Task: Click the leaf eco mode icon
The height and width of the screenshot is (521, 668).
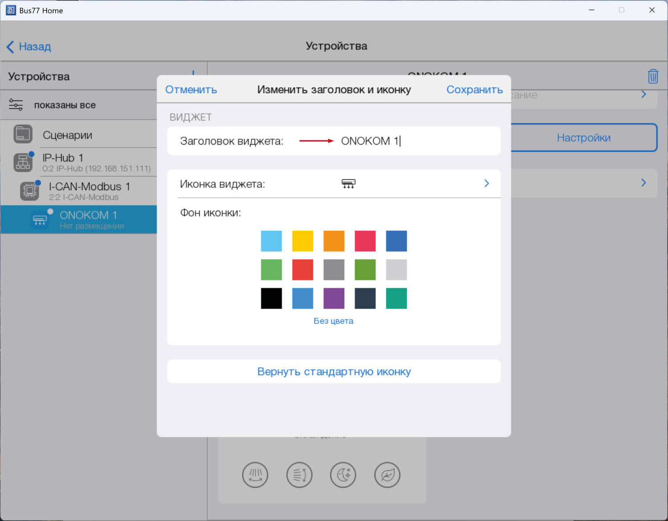Action: pyautogui.click(x=387, y=475)
